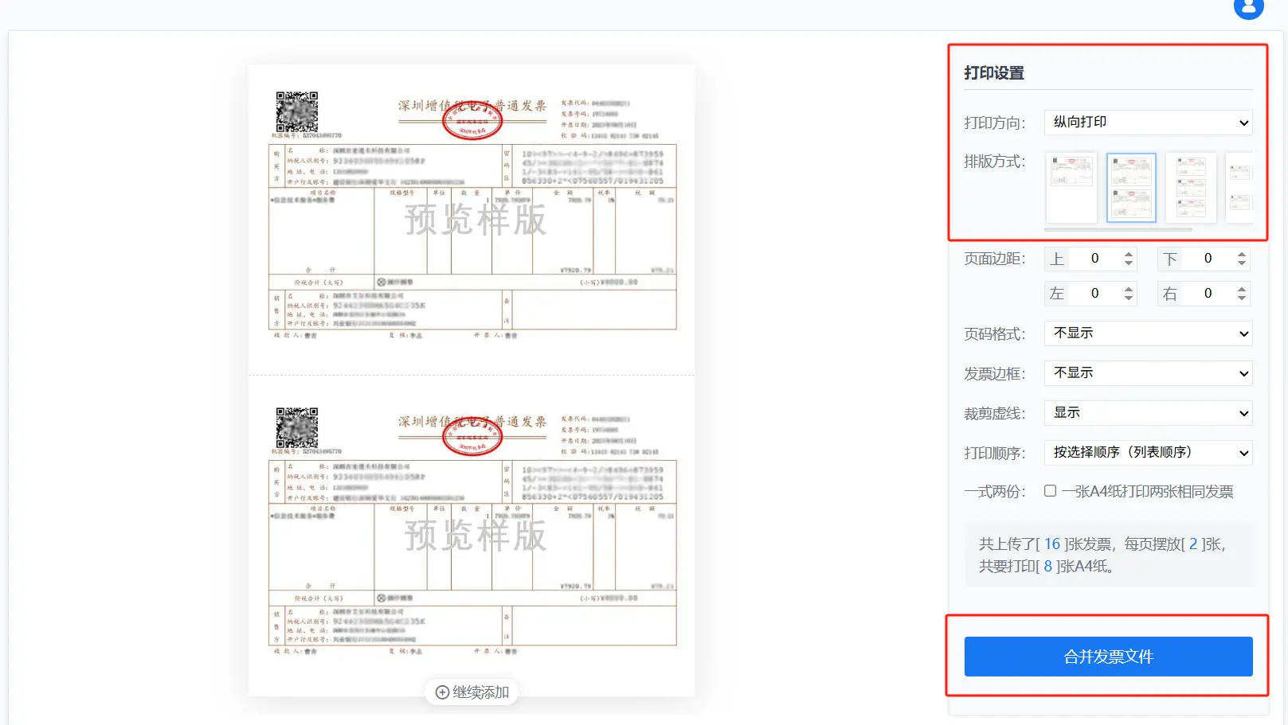Click the bottom margin 下 input field
The height and width of the screenshot is (725, 1288).
coord(1208,259)
